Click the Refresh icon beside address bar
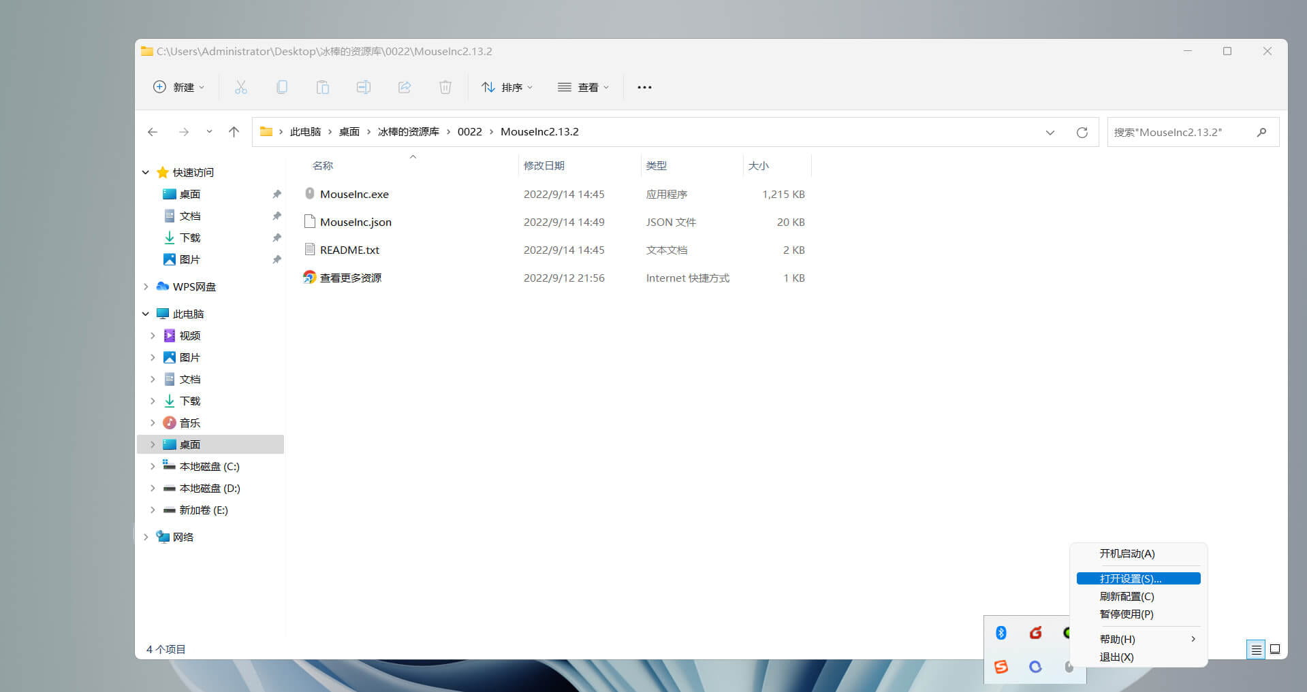The height and width of the screenshot is (692, 1307). [x=1082, y=133]
